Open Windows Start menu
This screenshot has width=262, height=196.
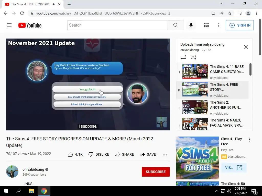pos(6,191)
